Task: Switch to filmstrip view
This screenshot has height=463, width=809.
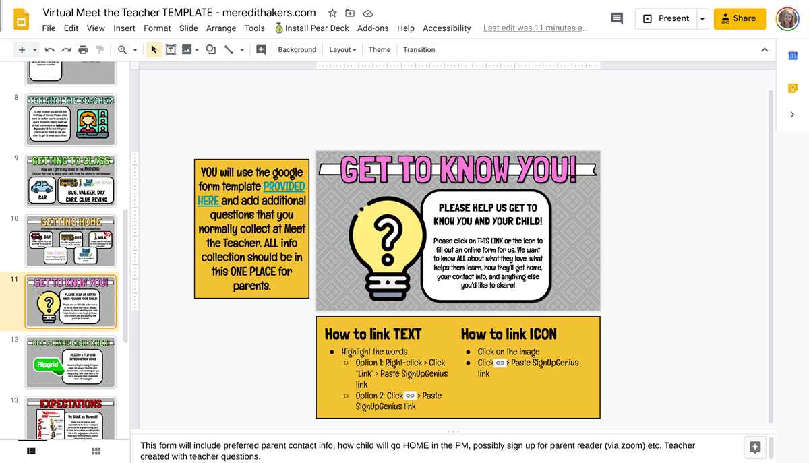Action: point(31,451)
